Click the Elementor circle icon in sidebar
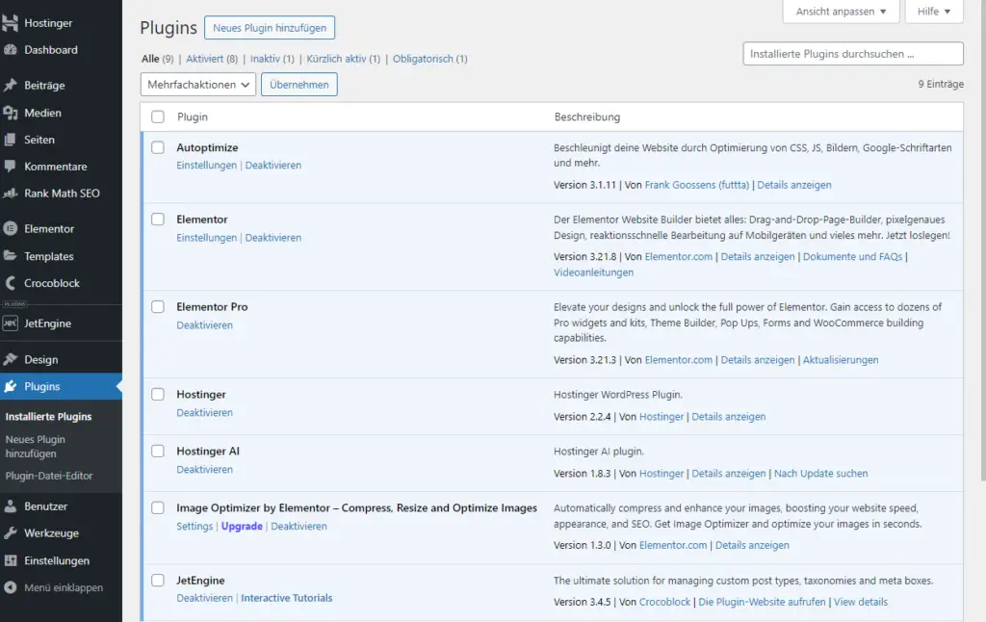Viewport: 986px width, 622px height. pyautogui.click(x=10, y=229)
